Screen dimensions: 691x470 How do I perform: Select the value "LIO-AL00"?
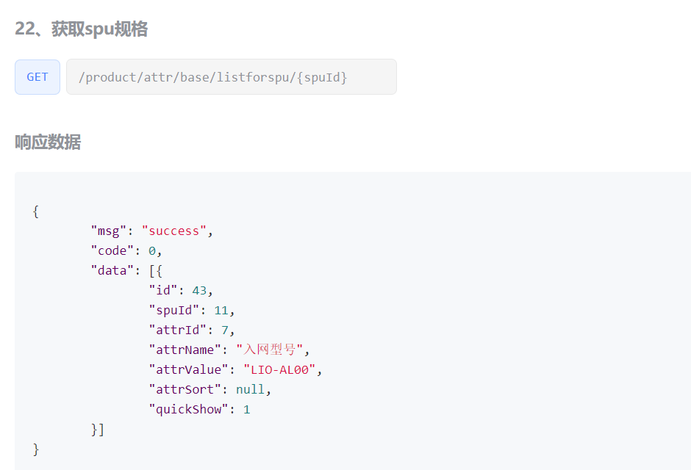(x=279, y=369)
